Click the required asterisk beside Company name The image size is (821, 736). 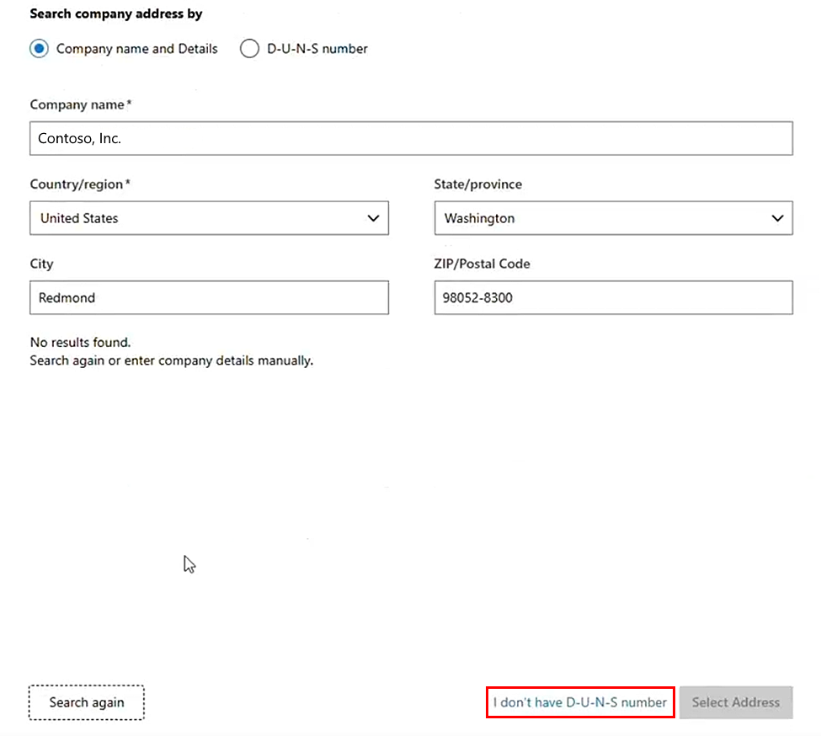pyautogui.click(x=129, y=103)
